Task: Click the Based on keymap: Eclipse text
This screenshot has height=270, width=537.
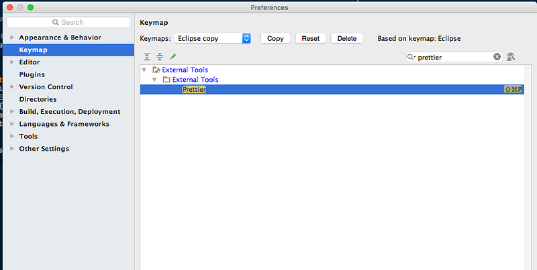Action: (419, 38)
